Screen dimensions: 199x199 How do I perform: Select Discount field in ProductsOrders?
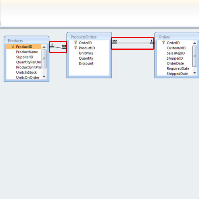click(86, 63)
